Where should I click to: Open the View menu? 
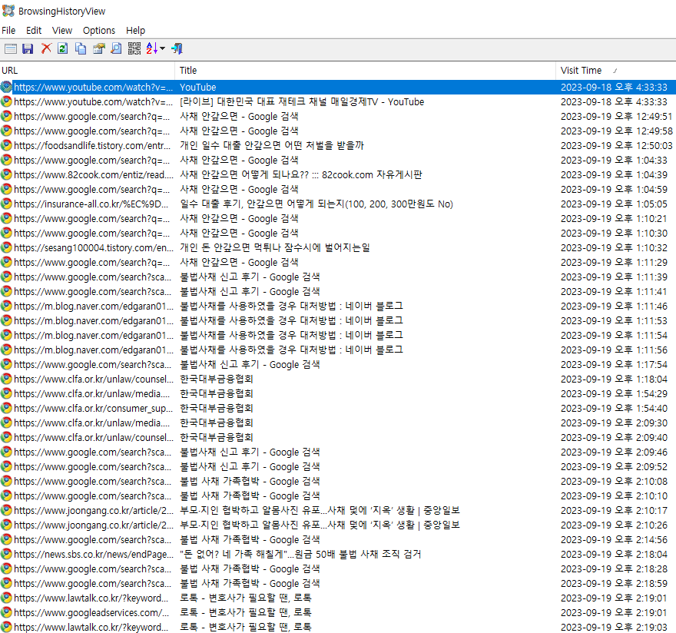(62, 31)
